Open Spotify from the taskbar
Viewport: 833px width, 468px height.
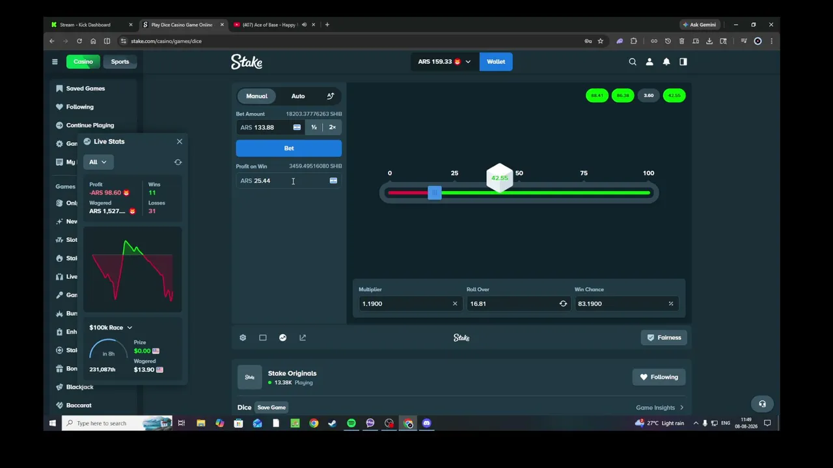[x=351, y=423]
